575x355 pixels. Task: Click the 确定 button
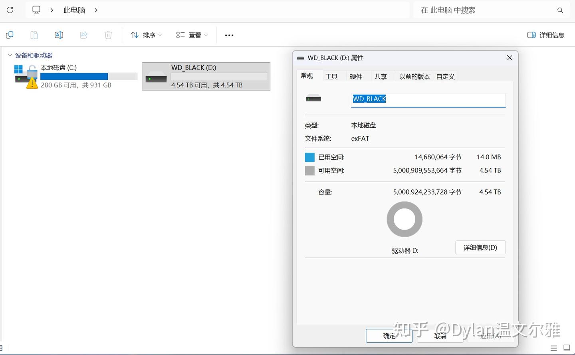click(x=389, y=336)
